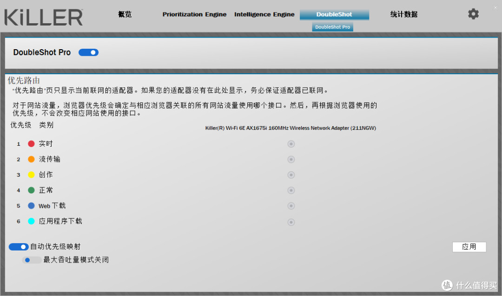Click the cyan 应用程序下载 priority dot
The width and height of the screenshot is (502, 296).
pos(32,221)
